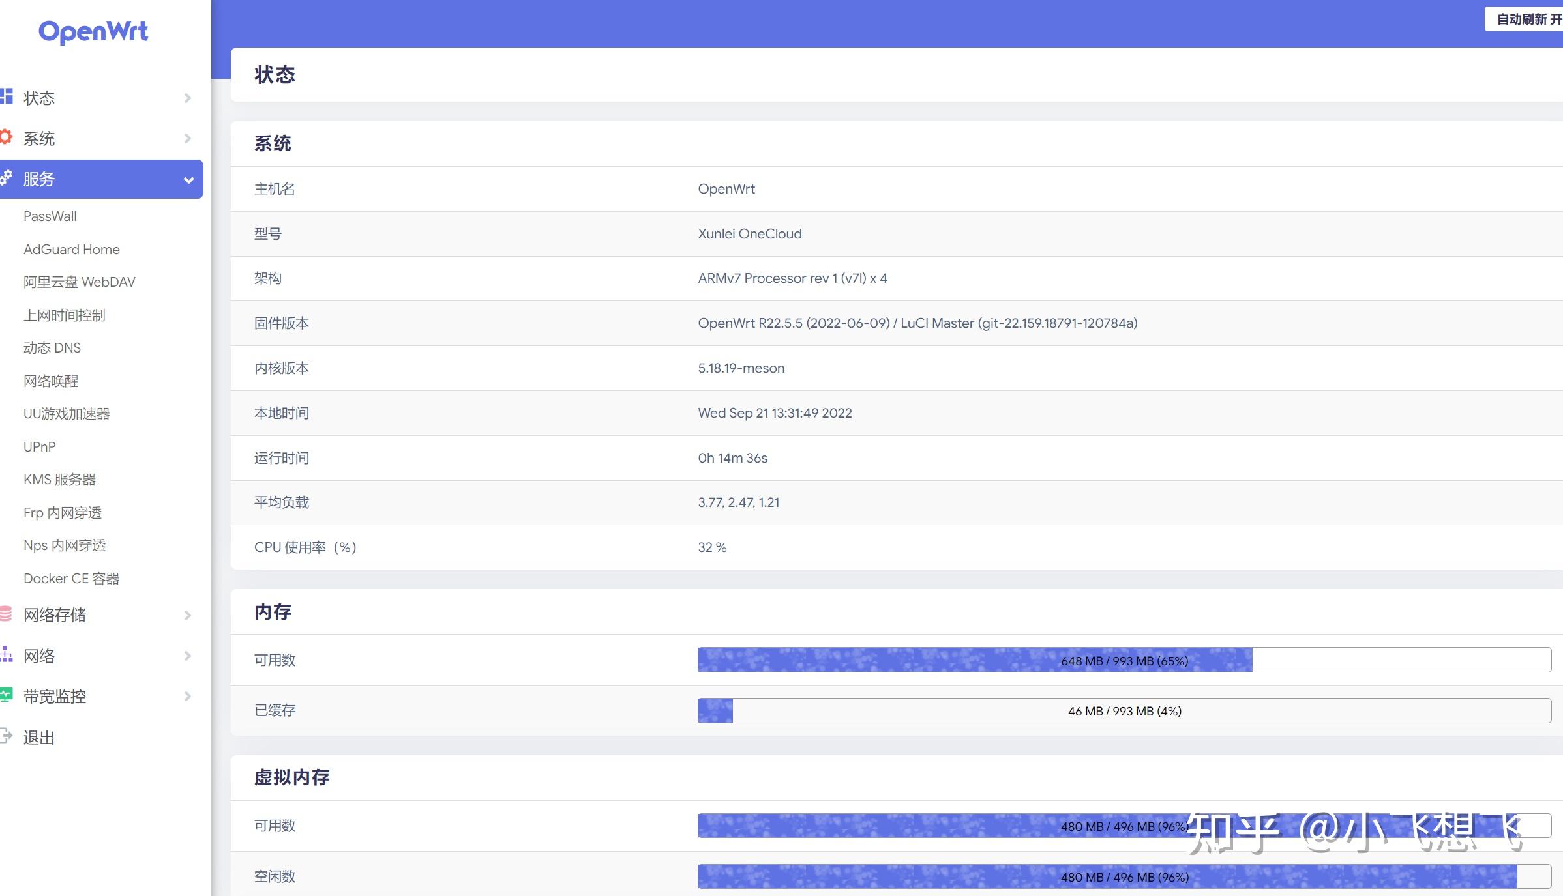The image size is (1563, 896).
Task: Open 阿里云盘 WebDAV settings
Action: pyautogui.click(x=79, y=282)
